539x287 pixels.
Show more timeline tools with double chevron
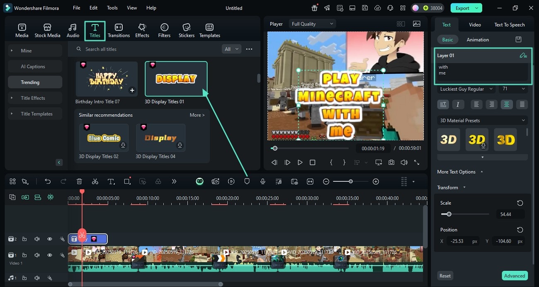click(x=174, y=181)
